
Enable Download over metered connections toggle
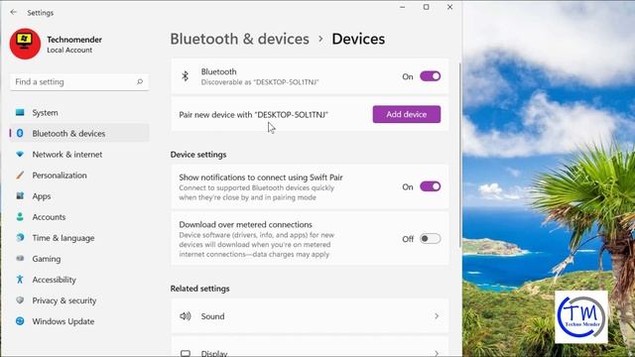[430, 239]
